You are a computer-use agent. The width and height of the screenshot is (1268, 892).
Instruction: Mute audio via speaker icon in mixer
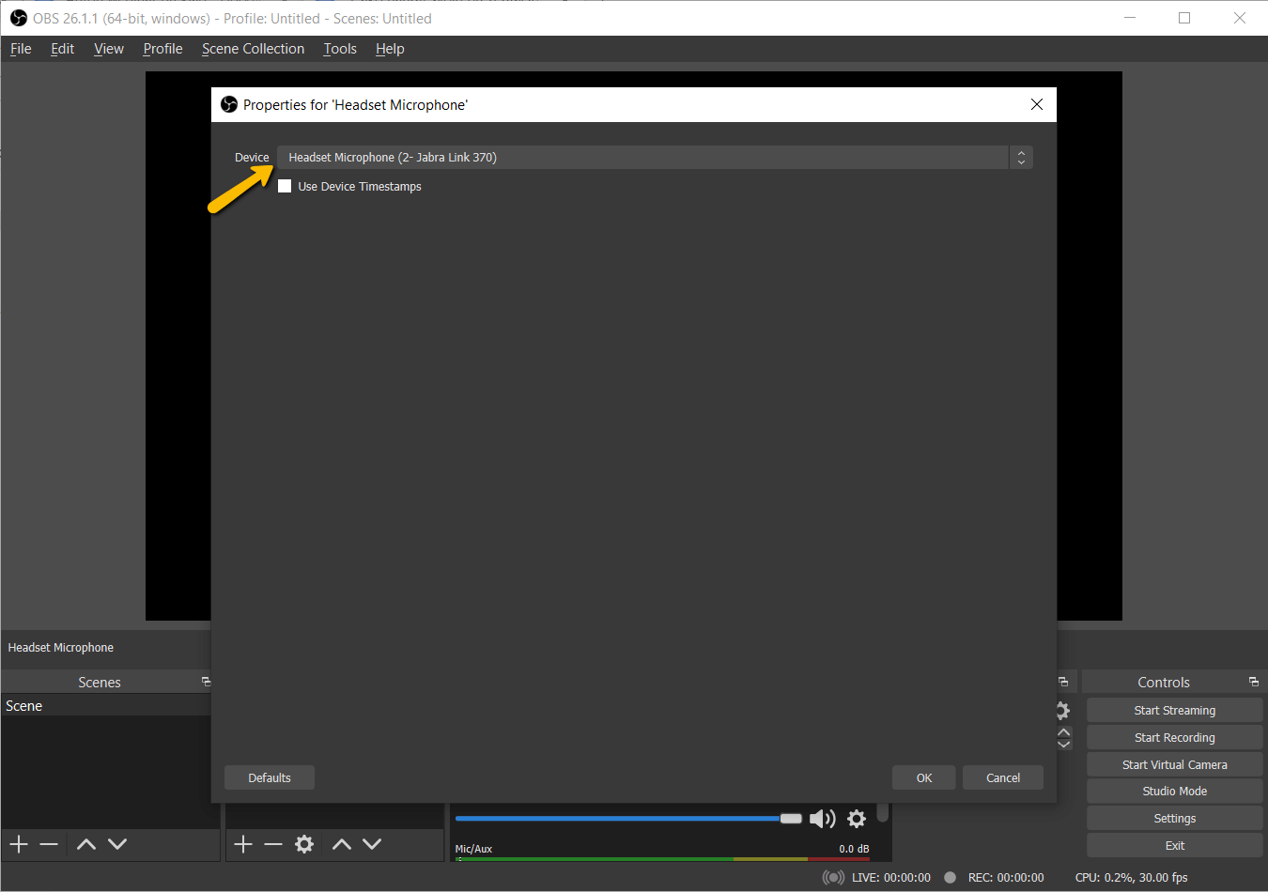(x=822, y=819)
